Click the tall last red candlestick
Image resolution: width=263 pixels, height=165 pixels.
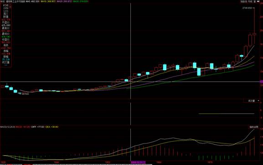254,26
